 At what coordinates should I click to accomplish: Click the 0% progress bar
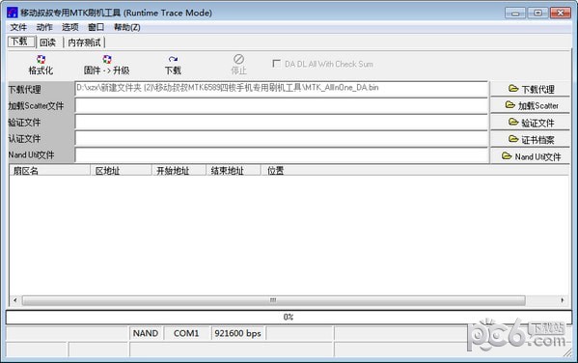(x=289, y=317)
